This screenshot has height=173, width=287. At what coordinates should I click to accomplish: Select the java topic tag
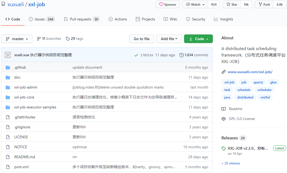[x=227, y=97]
